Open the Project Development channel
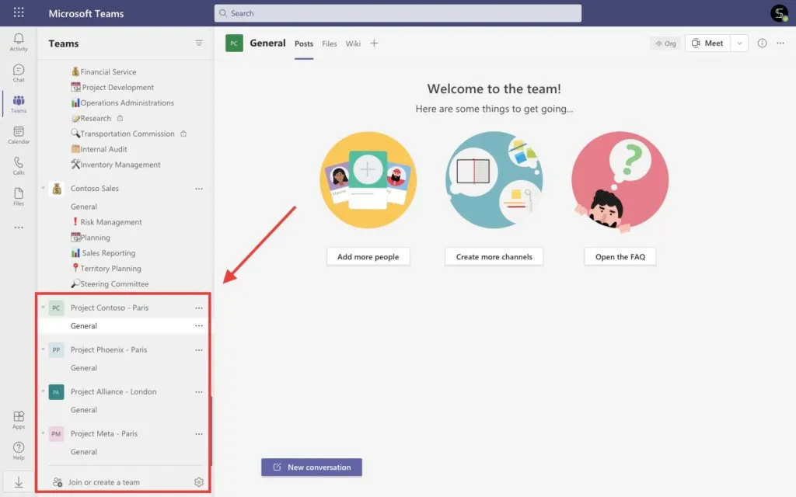 tap(112, 87)
